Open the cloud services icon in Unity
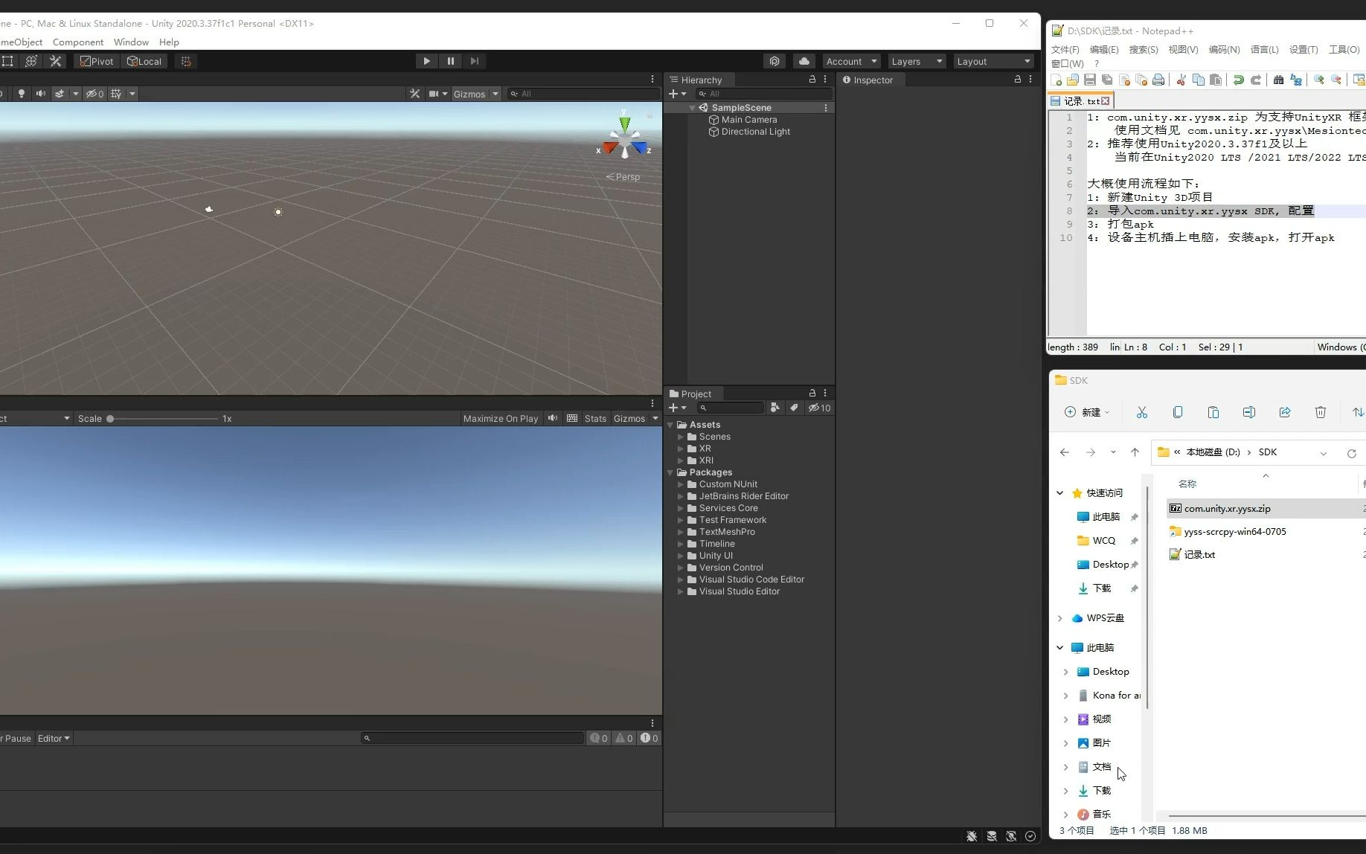 pyautogui.click(x=804, y=61)
